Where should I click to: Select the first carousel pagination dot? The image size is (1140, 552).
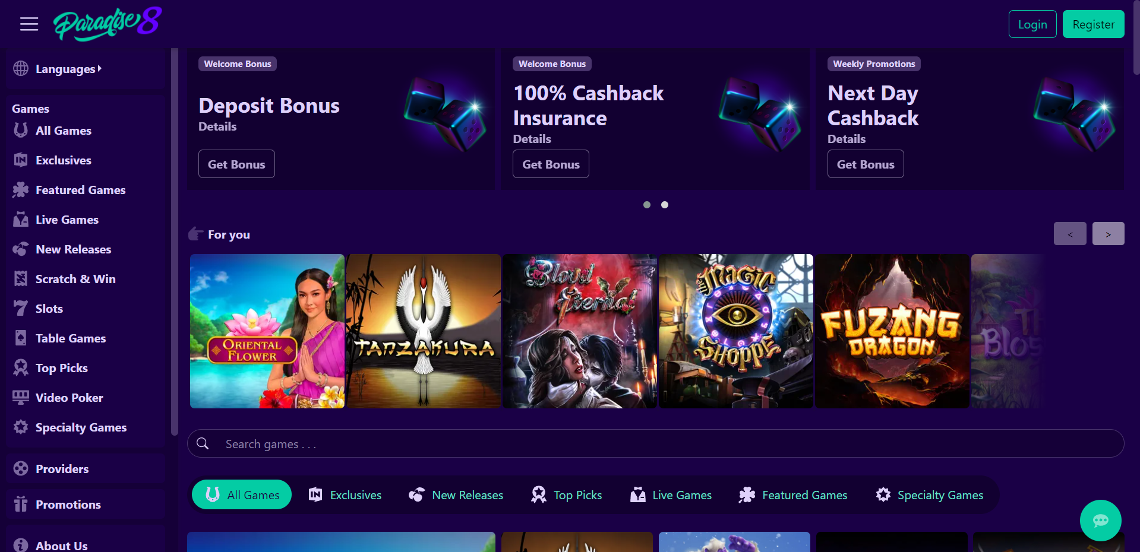coord(647,205)
